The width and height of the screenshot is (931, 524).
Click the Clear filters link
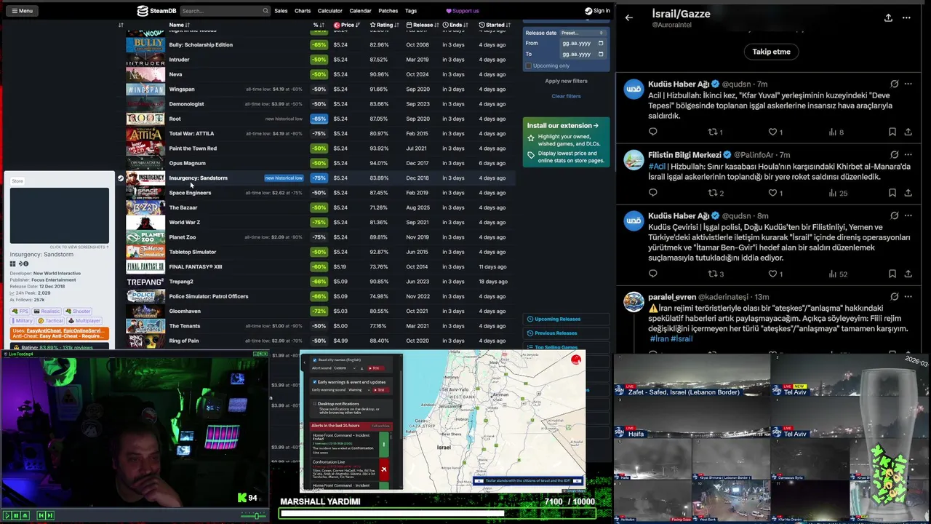tap(566, 96)
